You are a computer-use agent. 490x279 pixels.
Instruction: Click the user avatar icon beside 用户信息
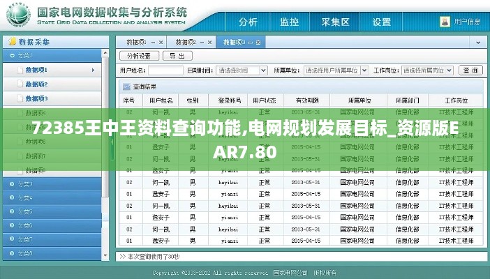(445, 22)
